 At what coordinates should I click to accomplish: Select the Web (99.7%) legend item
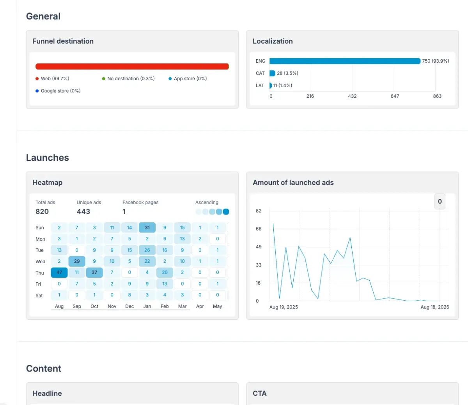pos(52,79)
